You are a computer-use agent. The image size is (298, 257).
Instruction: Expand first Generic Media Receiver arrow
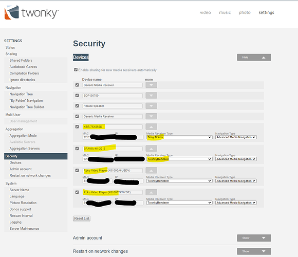pos(151,85)
